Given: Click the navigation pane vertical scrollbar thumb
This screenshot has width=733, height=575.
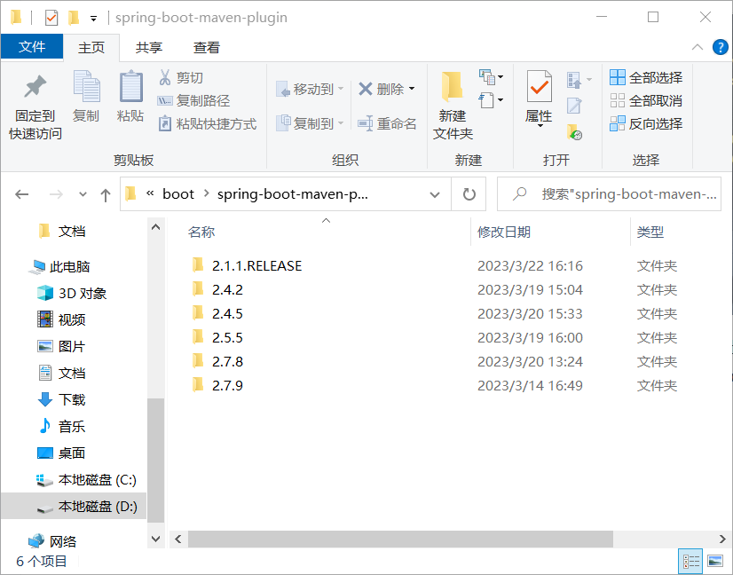Looking at the screenshot, I should [x=155, y=460].
